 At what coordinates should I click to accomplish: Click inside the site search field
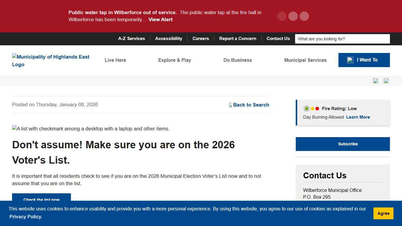click(x=342, y=39)
